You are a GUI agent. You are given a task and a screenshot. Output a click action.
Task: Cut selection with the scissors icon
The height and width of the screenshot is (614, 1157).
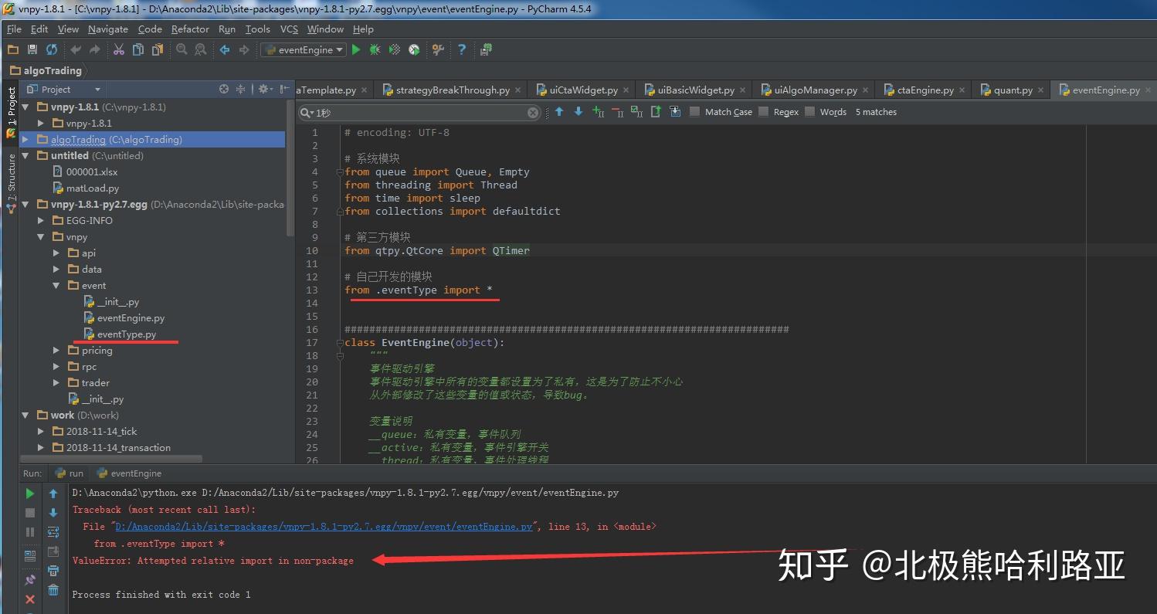tap(119, 49)
